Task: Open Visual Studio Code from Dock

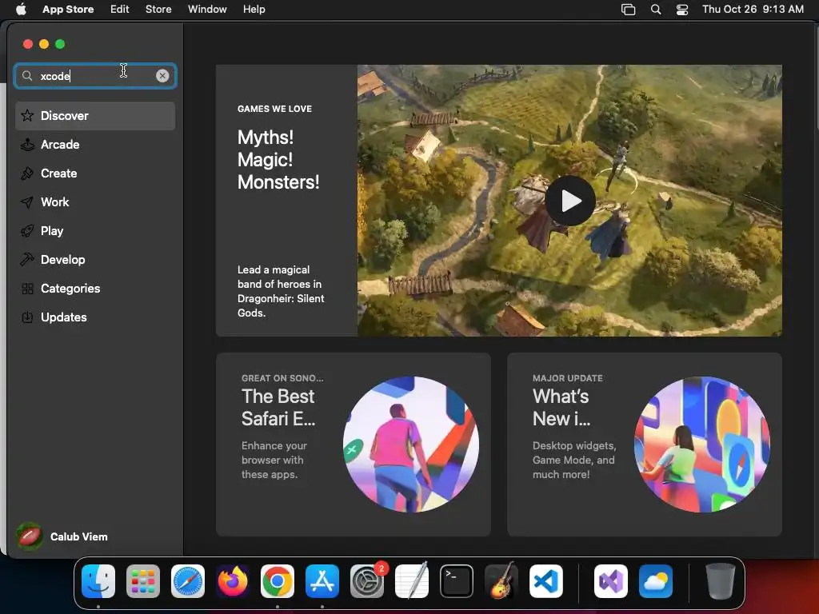Action: 546,581
